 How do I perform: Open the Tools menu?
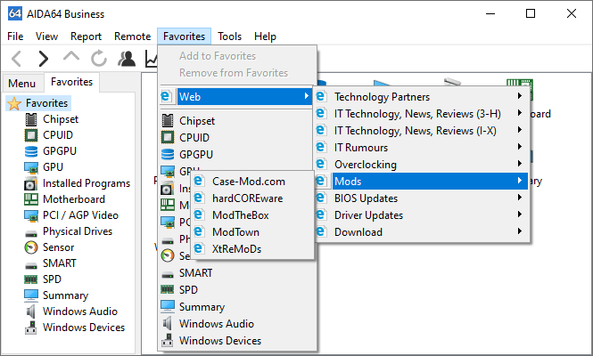coord(229,36)
